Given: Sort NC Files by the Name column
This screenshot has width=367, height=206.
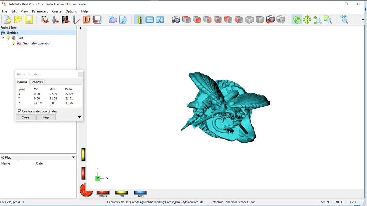Looking at the screenshot, I should [18, 163].
